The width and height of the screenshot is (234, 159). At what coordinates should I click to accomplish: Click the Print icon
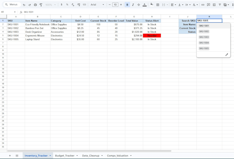click(x=35, y=5)
